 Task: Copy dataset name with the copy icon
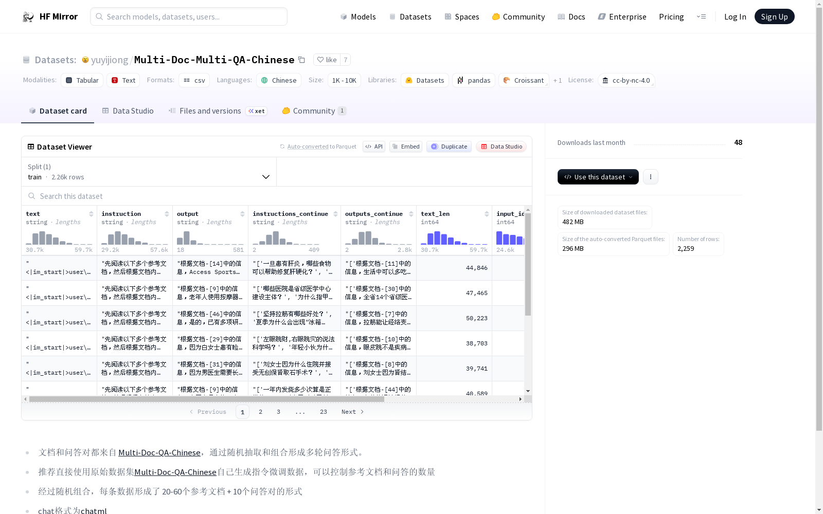pyautogui.click(x=302, y=60)
